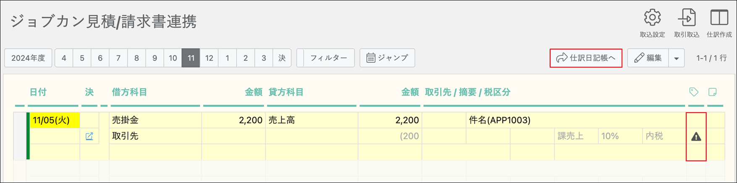Image resolution: width=737 pixels, height=183 pixels.
Task: Select the month 4 tab
Action: pos(64,58)
